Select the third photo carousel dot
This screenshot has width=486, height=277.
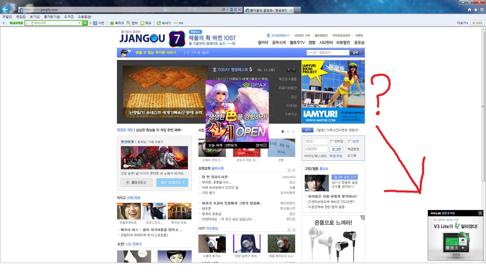tap(293, 132)
